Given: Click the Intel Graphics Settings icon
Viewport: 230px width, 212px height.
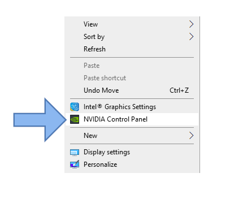Looking at the screenshot, I should (x=75, y=107).
